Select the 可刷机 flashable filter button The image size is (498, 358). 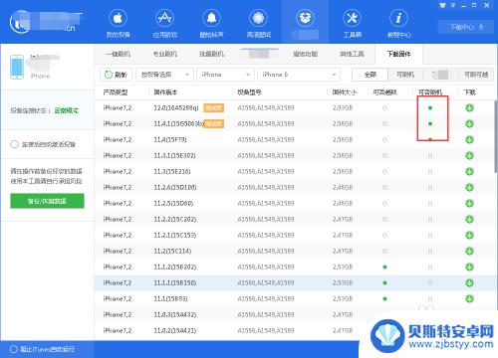pos(405,75)
